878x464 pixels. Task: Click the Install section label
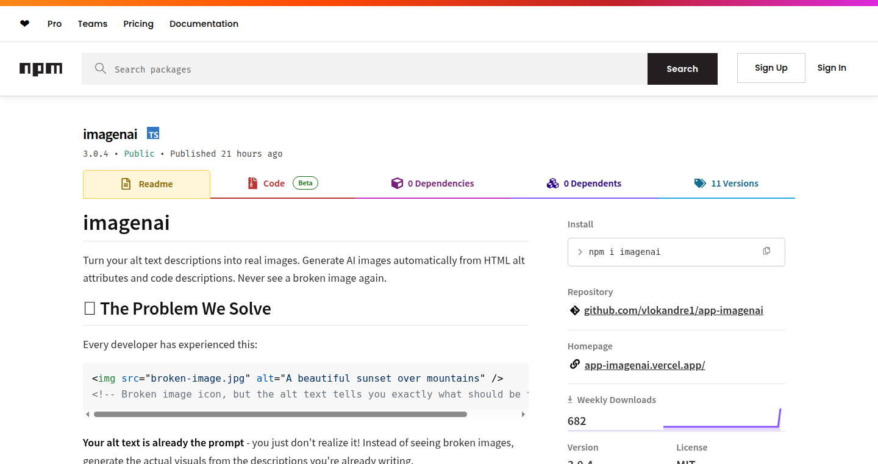point(580,224)
